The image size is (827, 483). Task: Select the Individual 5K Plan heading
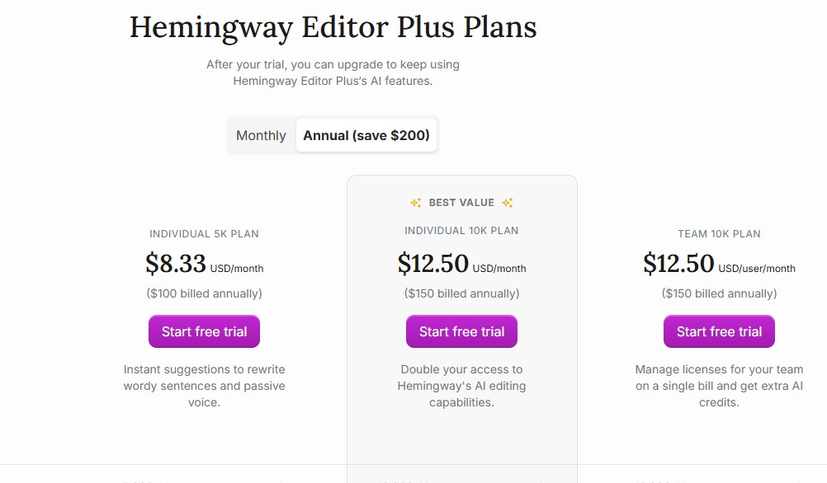[204, 233]
